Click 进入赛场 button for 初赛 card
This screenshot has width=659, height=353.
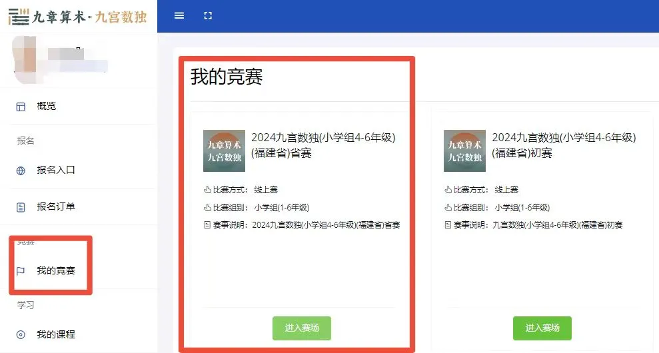tap(542, 328)
